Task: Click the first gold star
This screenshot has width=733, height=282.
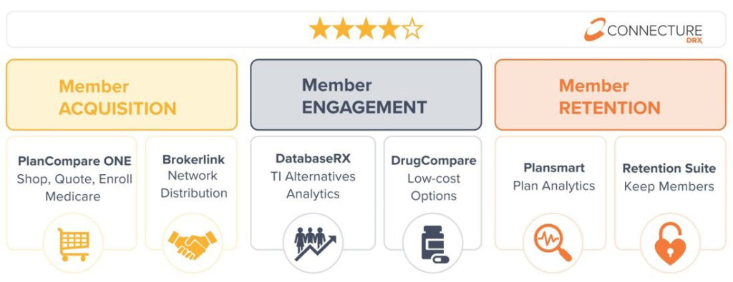Action: coord(320,29)
